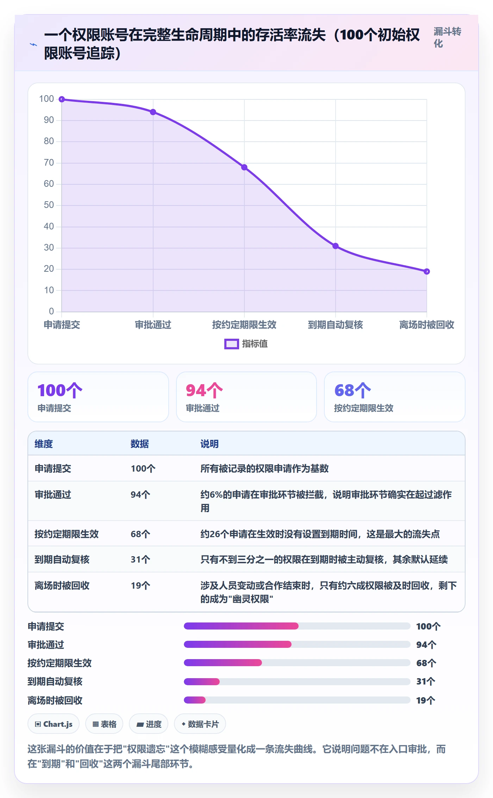Click the 漏斗转化 tag in header

[x=447, y=37]
